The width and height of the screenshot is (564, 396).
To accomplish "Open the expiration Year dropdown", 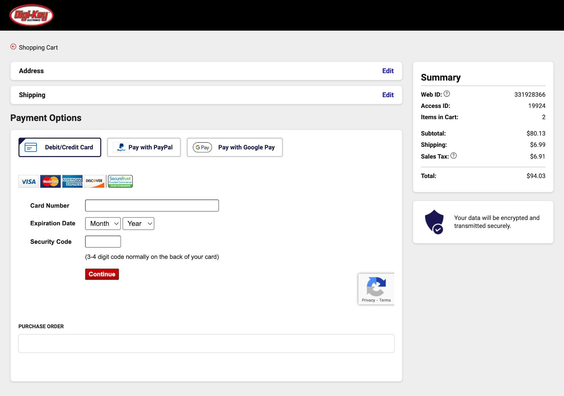I will (x=138, y=224).
